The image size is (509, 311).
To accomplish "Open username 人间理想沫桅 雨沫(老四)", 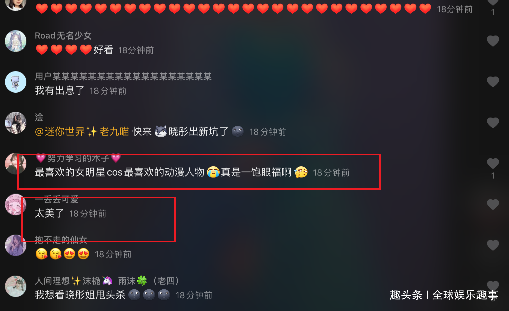I will tap(107, 281).
